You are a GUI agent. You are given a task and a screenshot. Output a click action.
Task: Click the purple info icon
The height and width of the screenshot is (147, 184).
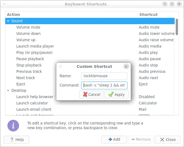click(x=13, y=126)
